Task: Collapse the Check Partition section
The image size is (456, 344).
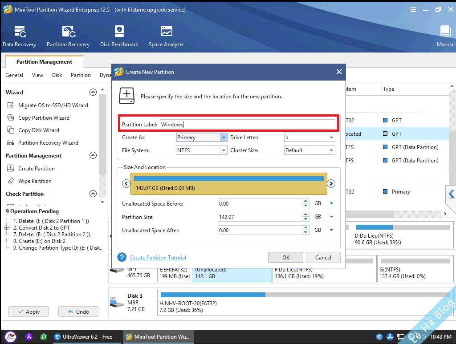Action: [x=93, y=194]
